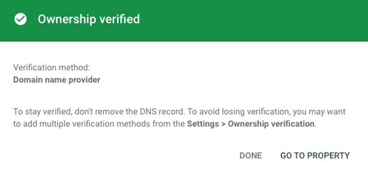Click the bold "Domain name provider" text
The width and height of the screenshot is (368, 175).
click(57, 80)
